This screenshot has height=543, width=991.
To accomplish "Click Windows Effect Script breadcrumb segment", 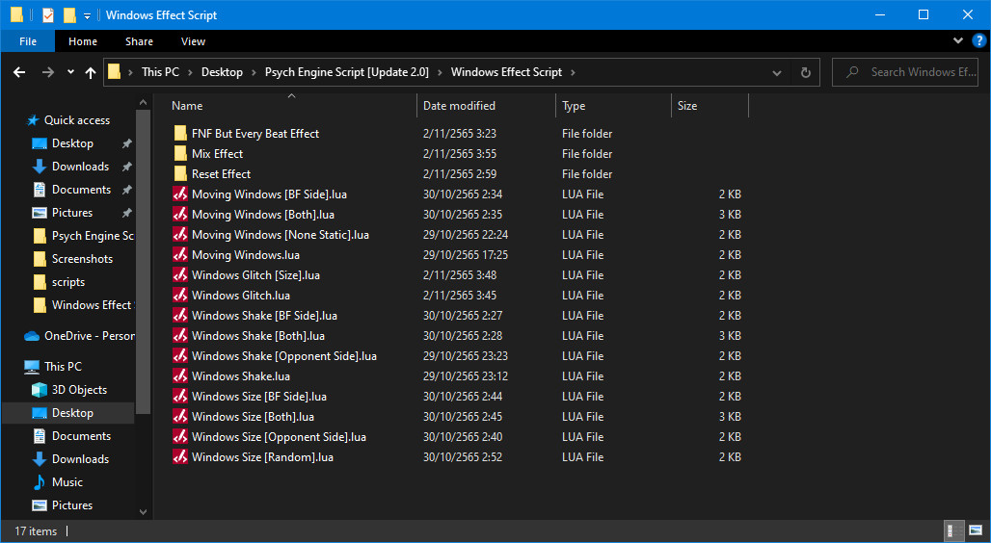I will coord(506,72).
